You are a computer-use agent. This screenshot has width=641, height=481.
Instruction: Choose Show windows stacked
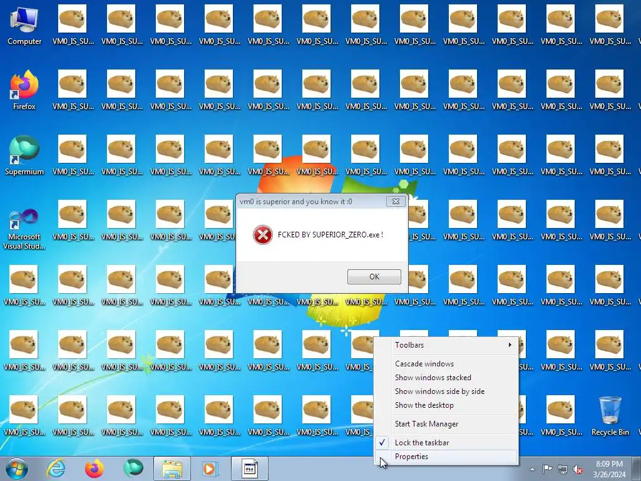tap(446, 378)
